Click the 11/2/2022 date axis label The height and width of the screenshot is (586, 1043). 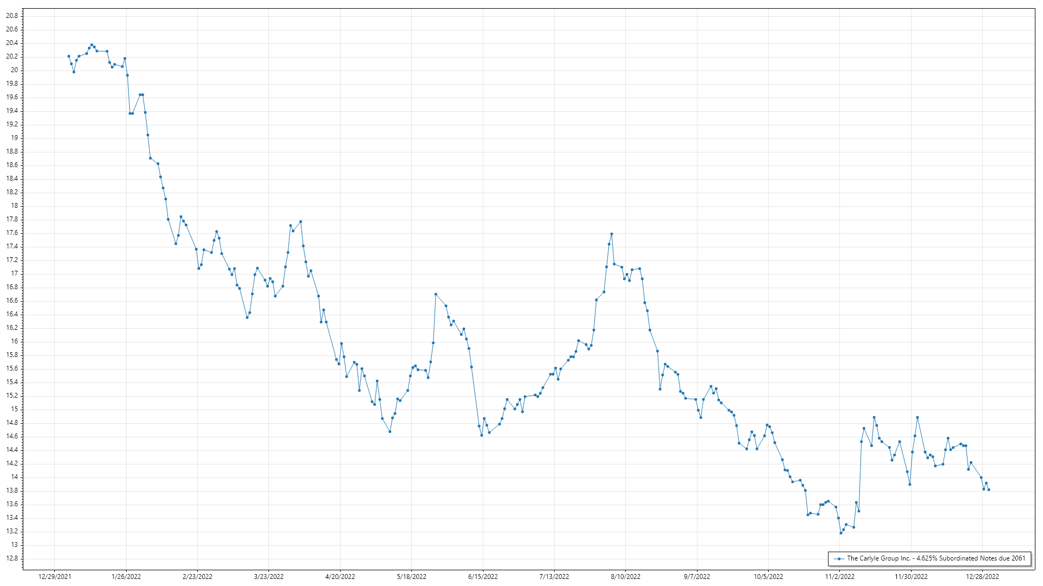840,577
